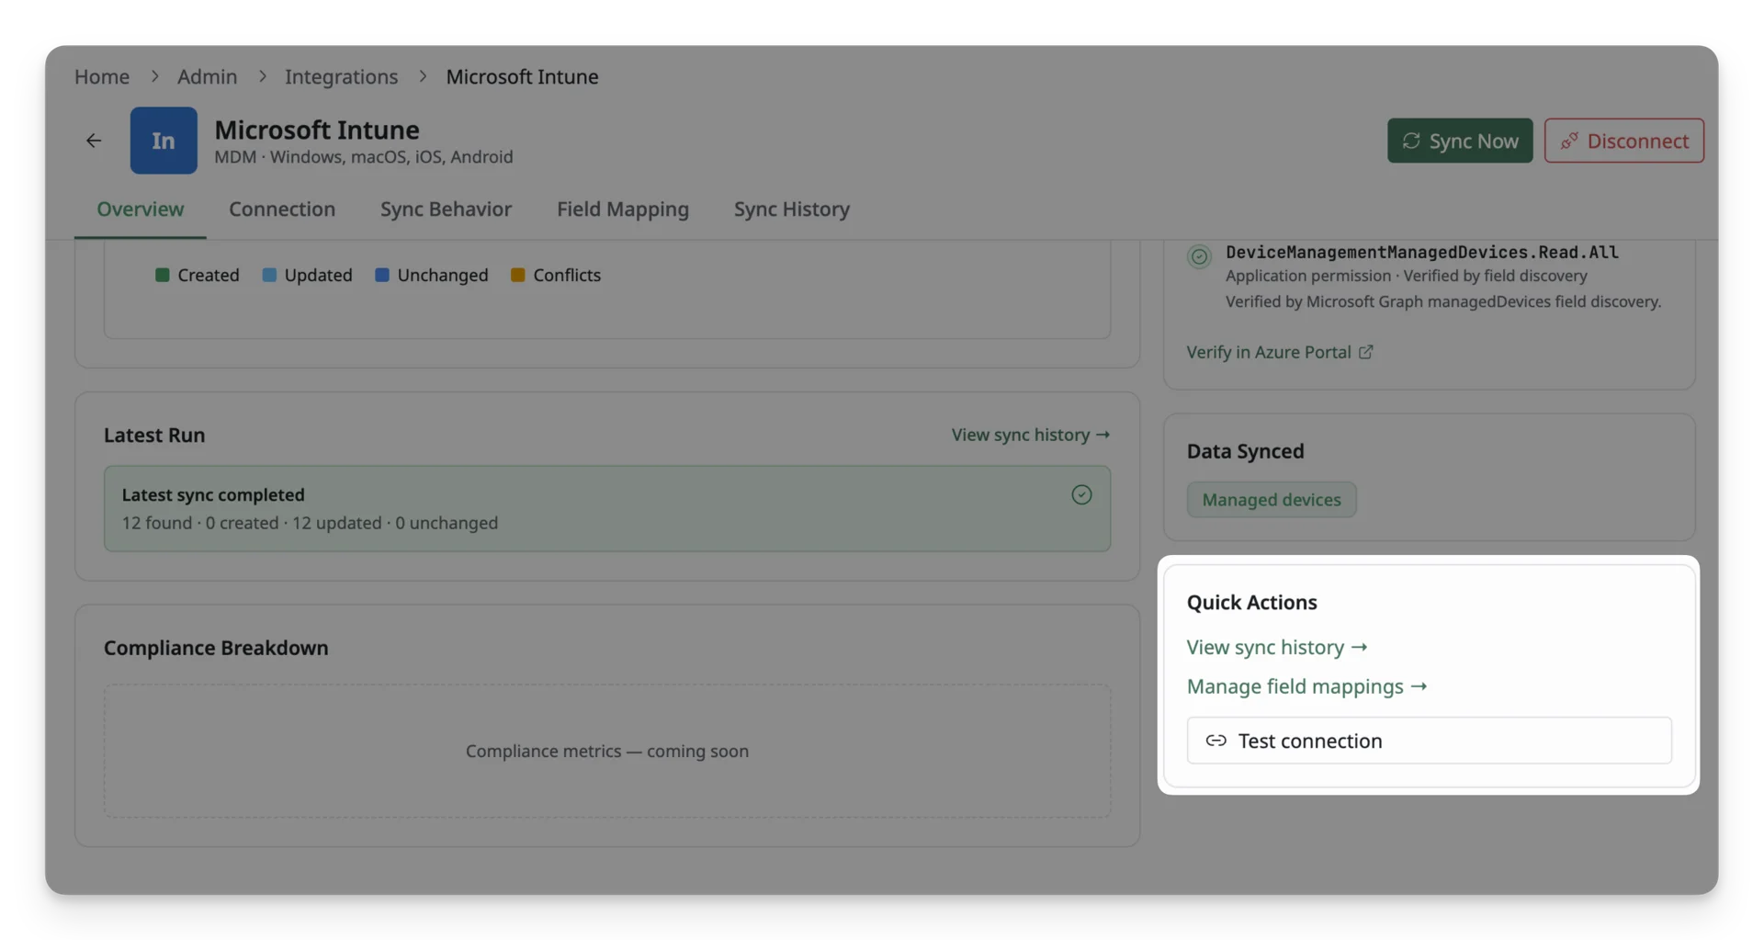
Task: Go to the Field Mapping tab
Action: 623,209
